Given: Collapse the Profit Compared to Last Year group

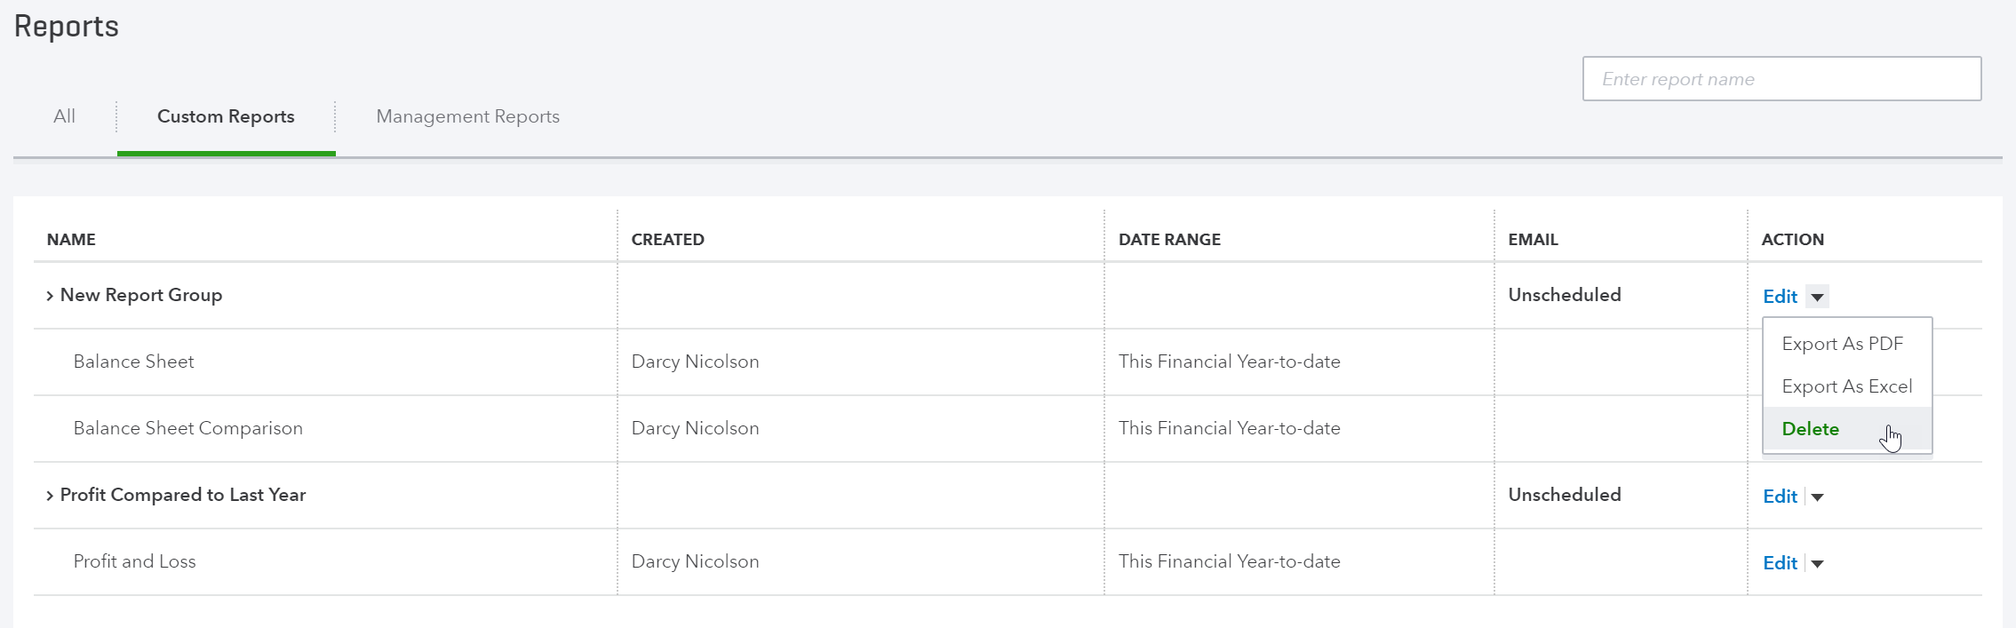Looking at the screenshot, I should [50, 496].
